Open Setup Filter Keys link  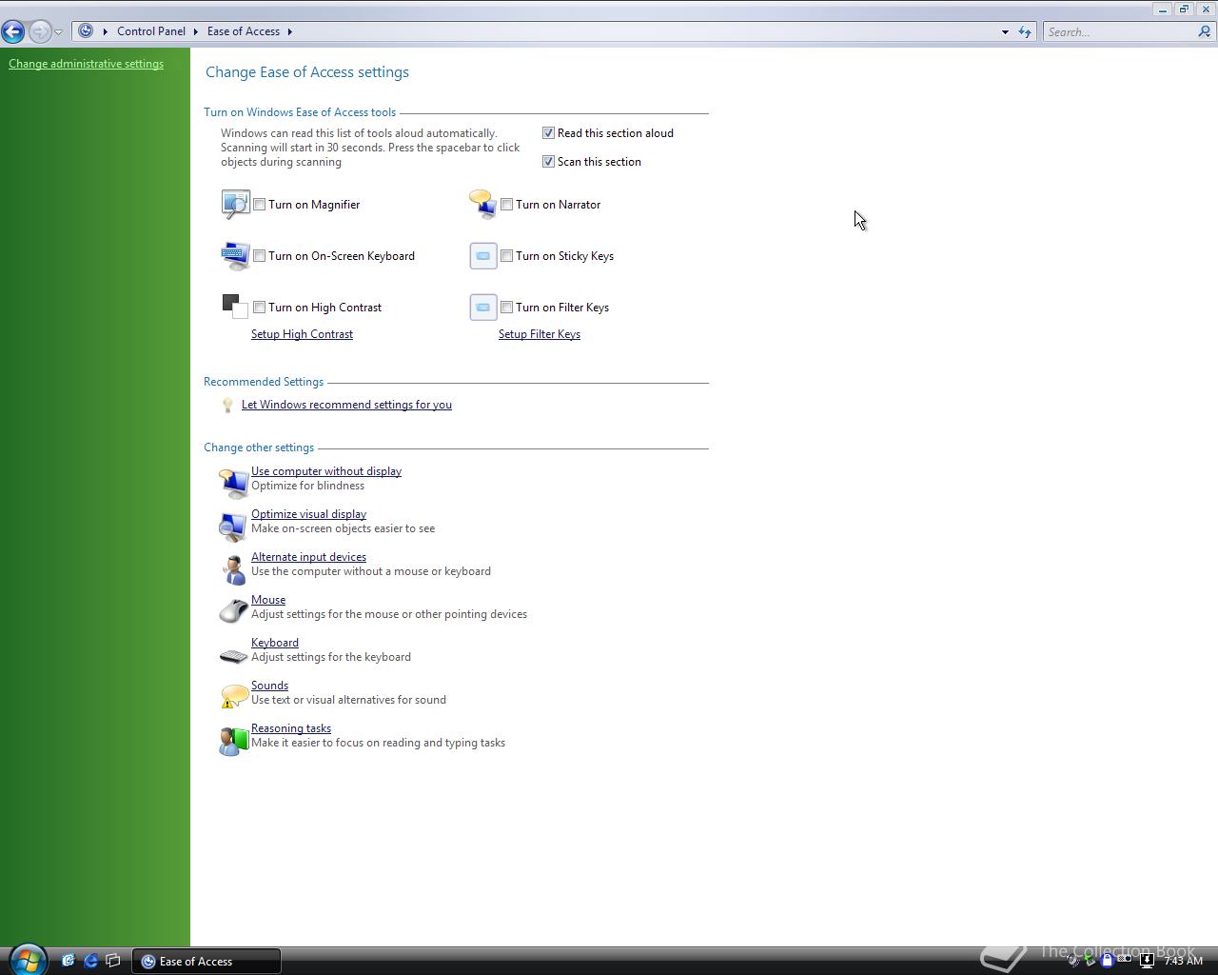click(x=540, y=334)
